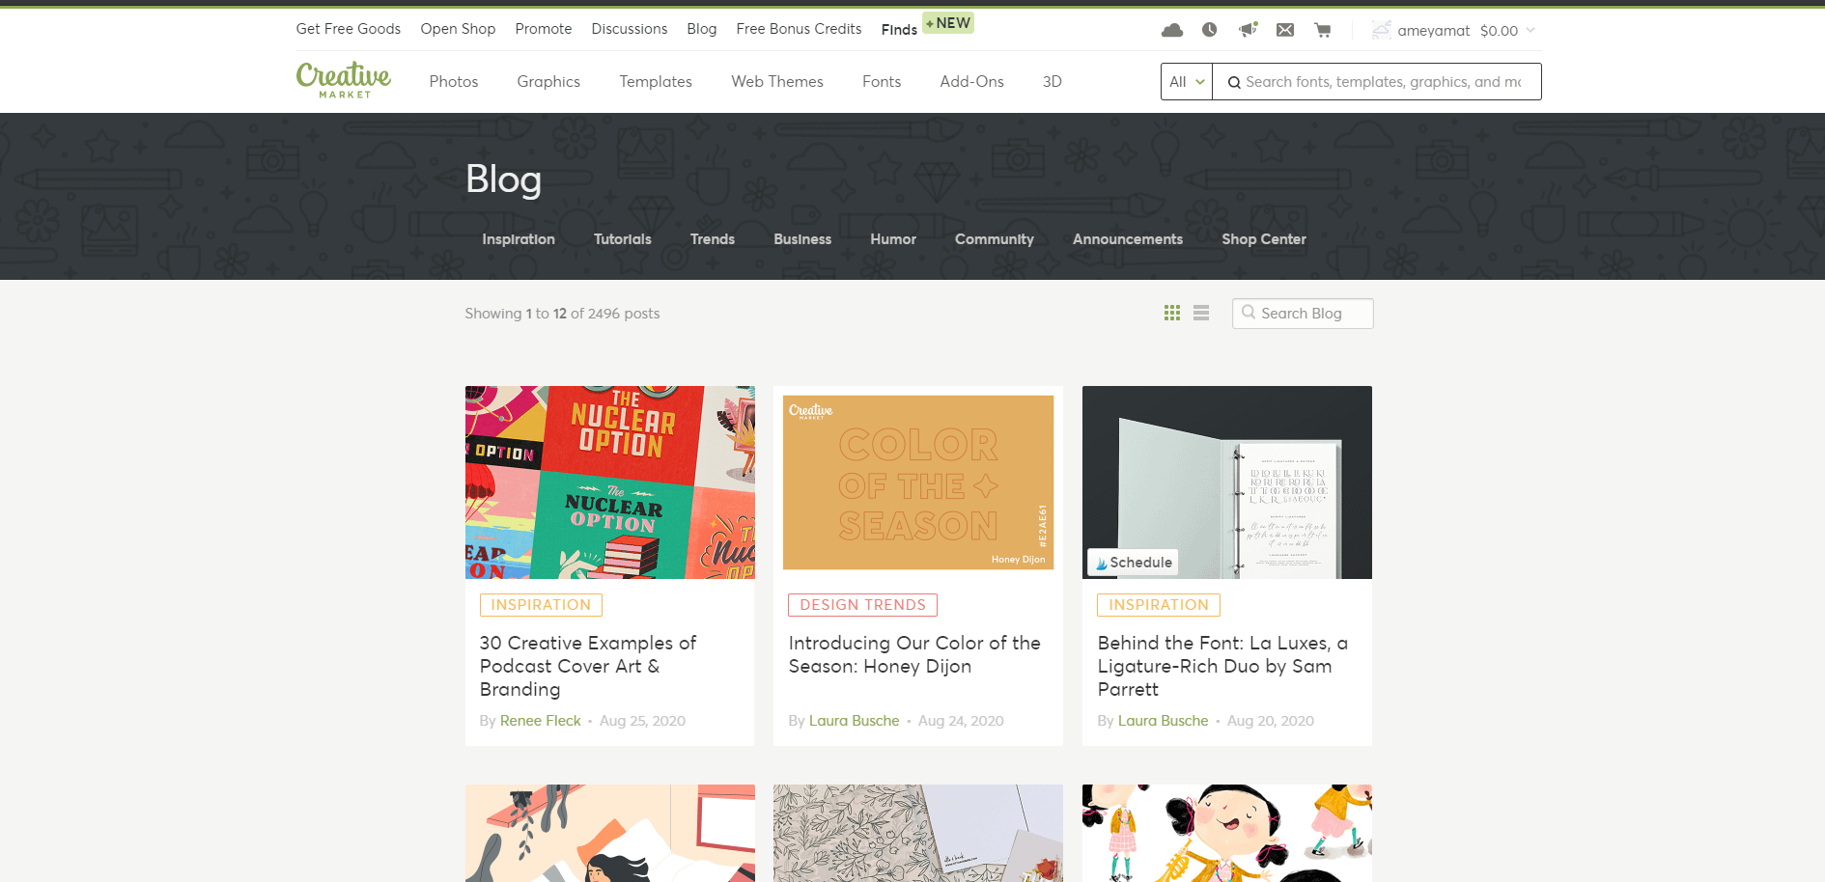The width and height of the screenshot is (1825, 882).
Task: Click the Creative Market logo
Action: click(x=344, y=79)
